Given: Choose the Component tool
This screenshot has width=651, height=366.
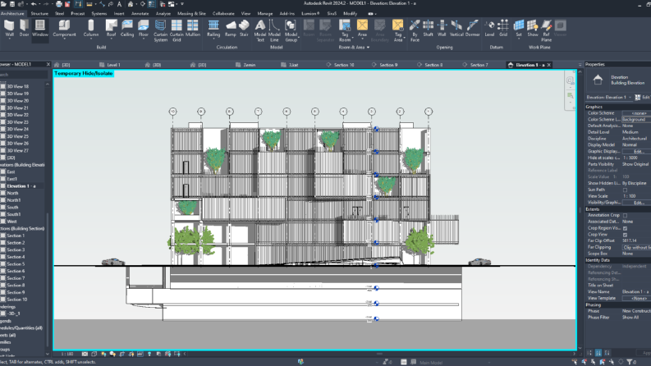Looking at the screenshot, I should click(64, 29).
